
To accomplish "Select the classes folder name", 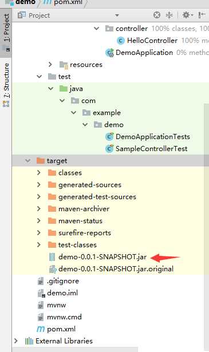I will click(x=70, y=173).
